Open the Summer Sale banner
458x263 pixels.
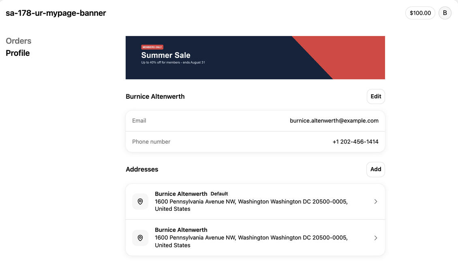pos(255,57)
